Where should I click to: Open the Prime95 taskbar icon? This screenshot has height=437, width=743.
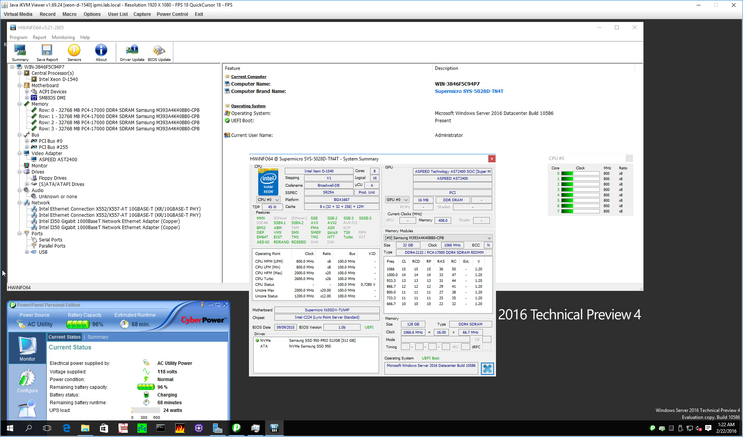pyautogui.click(x=142, y=428)
